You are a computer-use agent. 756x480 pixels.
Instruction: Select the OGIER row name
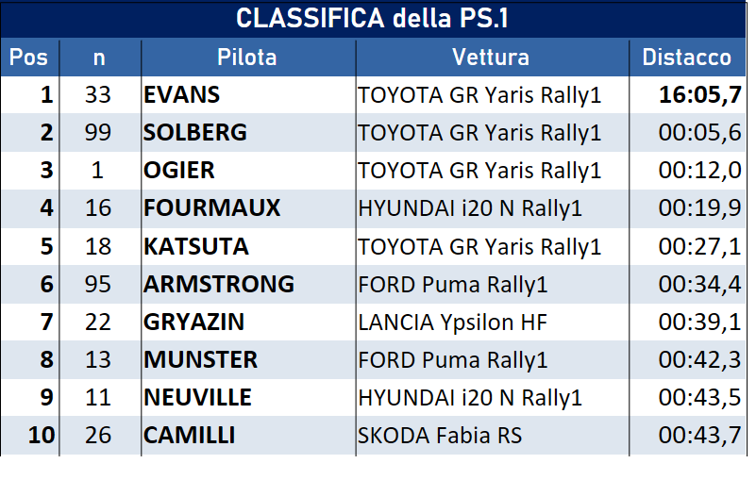(x=179, y=171)
